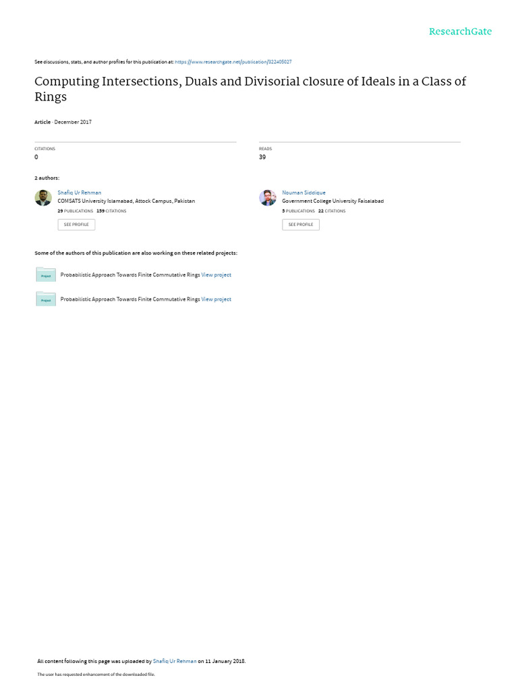Image resolution: width=518 pixels, height=690 pixels.
Task: Click the first green Project folder icon
Action: pos(46,275)
